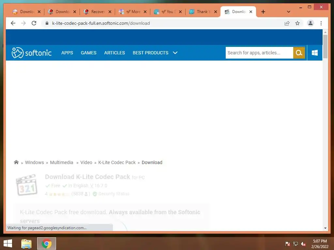This screenshot has width=334, height=250.
Task: Open the K-Lite Codec Pack breadcrumb link
Action: click(x=117, y=162)
